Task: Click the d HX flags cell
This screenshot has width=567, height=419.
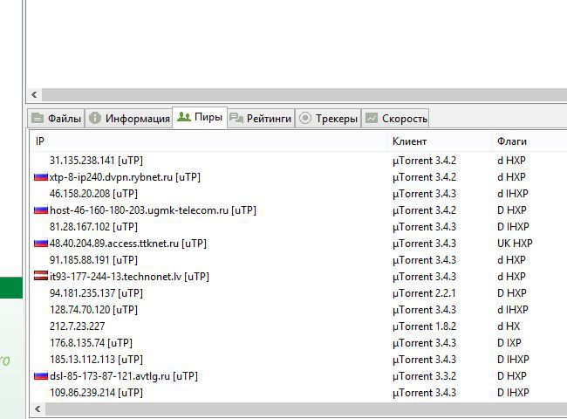Action: 509,326
